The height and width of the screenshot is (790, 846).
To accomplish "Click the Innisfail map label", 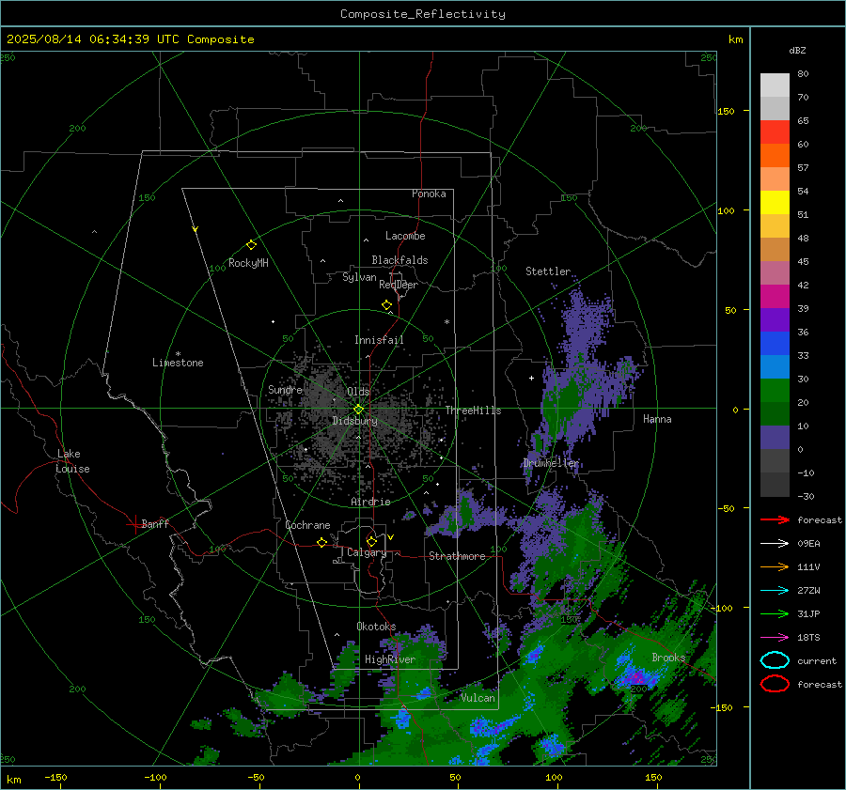I will click(380, 340).
